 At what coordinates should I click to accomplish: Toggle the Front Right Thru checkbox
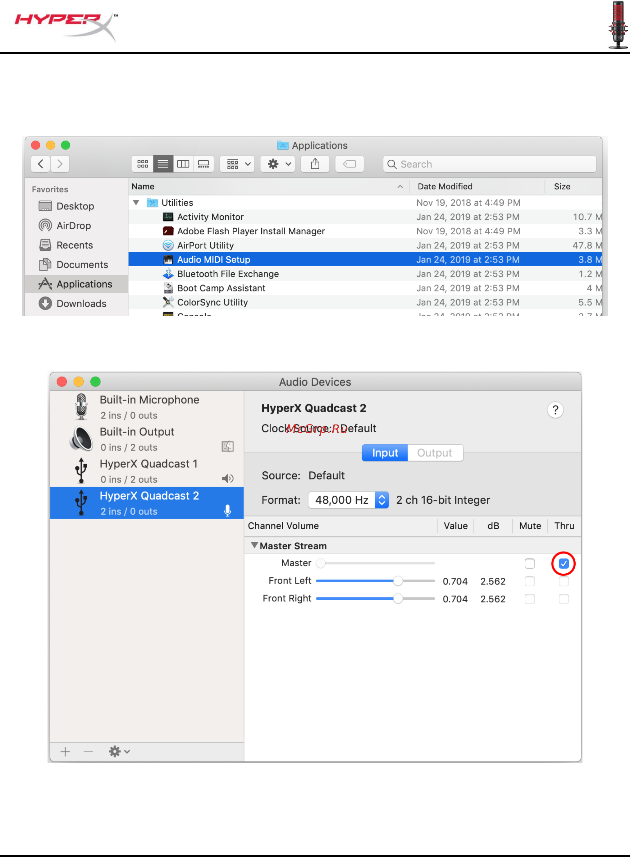[x=564, y=599]
